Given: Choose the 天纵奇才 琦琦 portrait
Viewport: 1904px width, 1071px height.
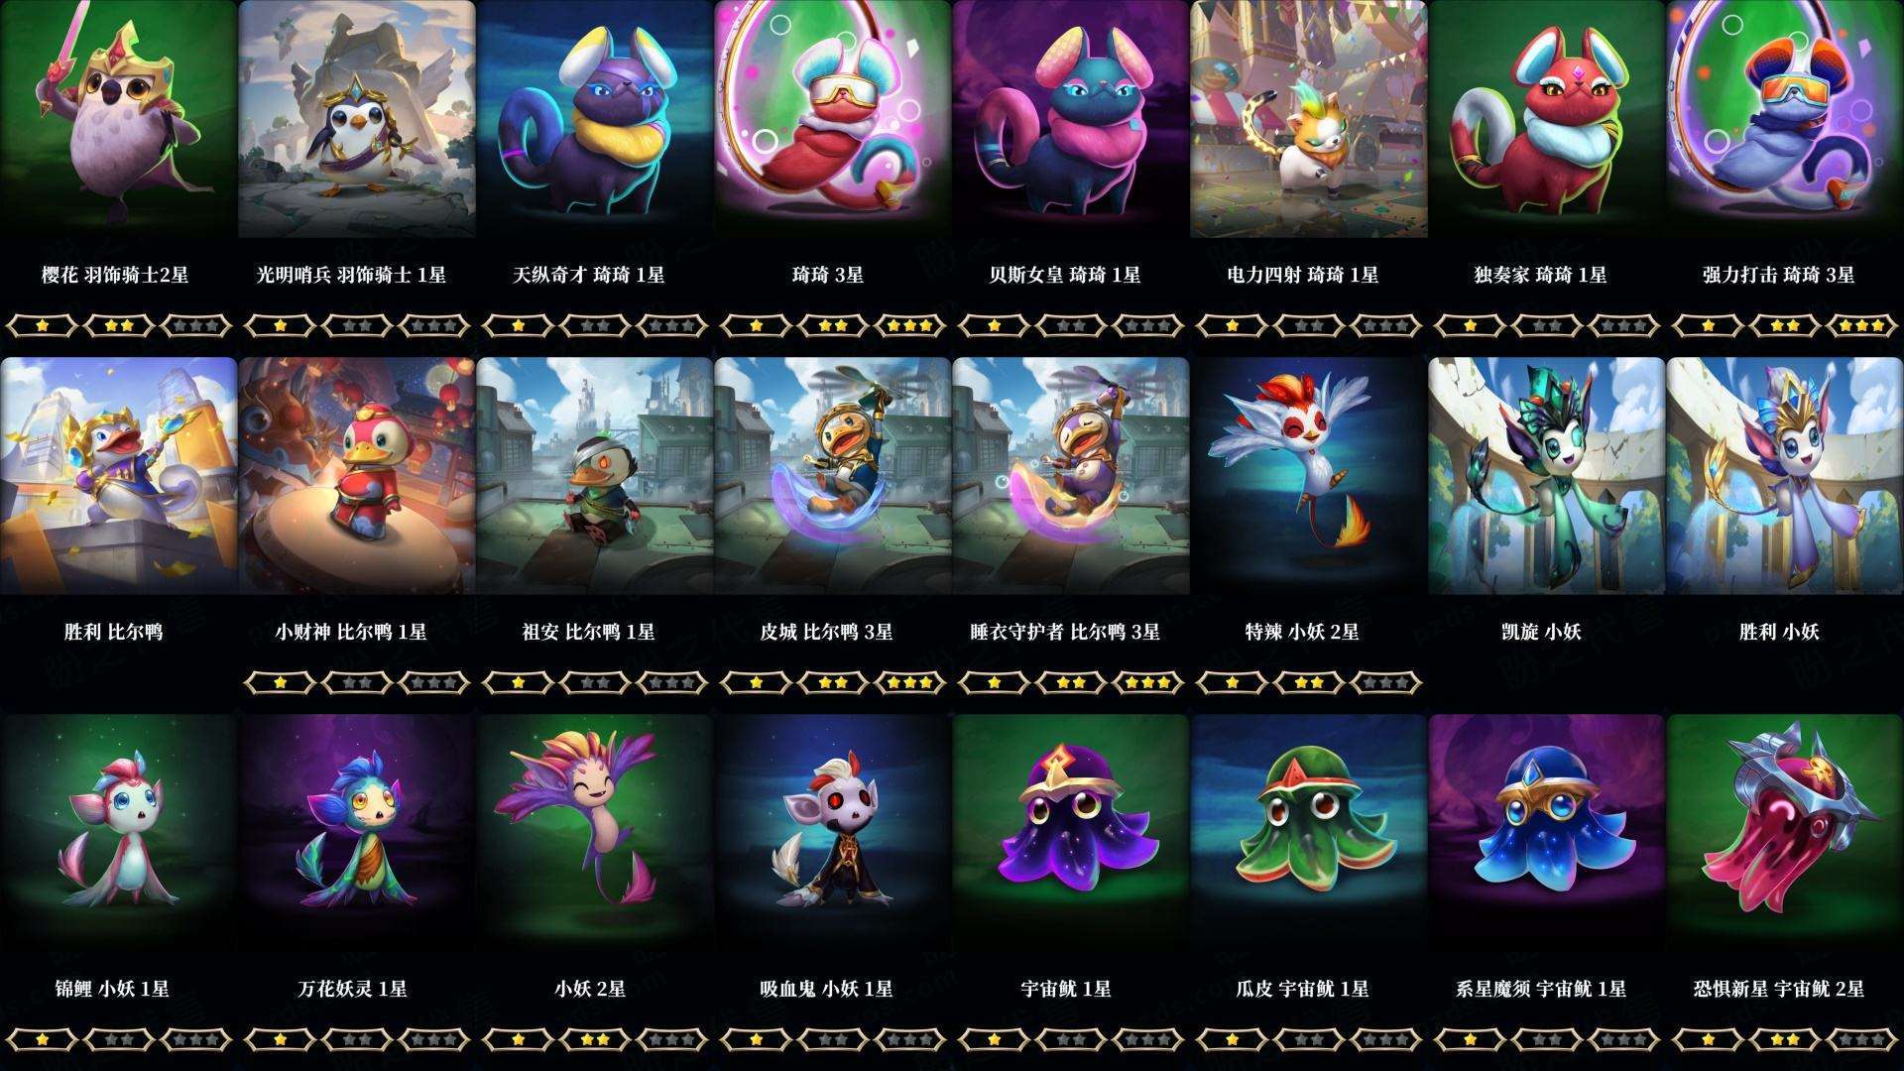Looking at the screenshot, I should 595,119.
